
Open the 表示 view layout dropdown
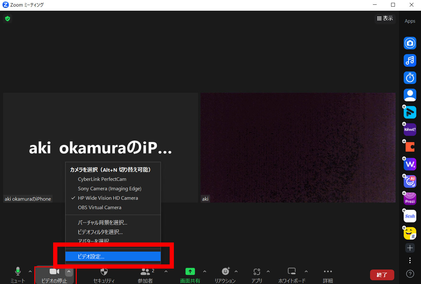[x=385, y=19]
